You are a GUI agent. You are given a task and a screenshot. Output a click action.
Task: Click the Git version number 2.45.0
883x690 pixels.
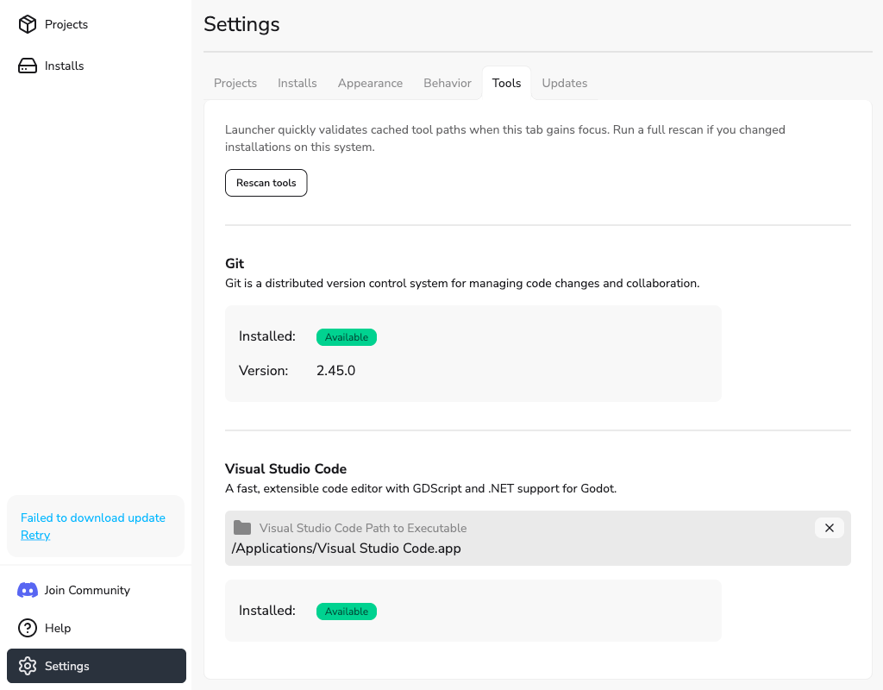pos(335,370)
